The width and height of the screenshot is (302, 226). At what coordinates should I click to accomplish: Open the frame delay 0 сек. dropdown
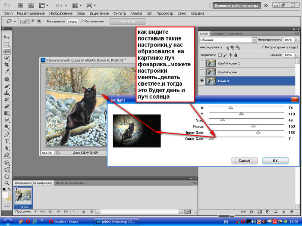click(x=31, y=206)
